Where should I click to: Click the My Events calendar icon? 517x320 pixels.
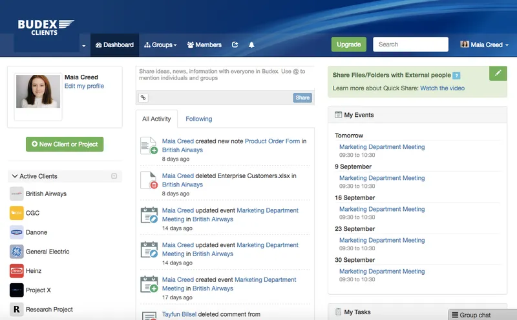(338, 115)
